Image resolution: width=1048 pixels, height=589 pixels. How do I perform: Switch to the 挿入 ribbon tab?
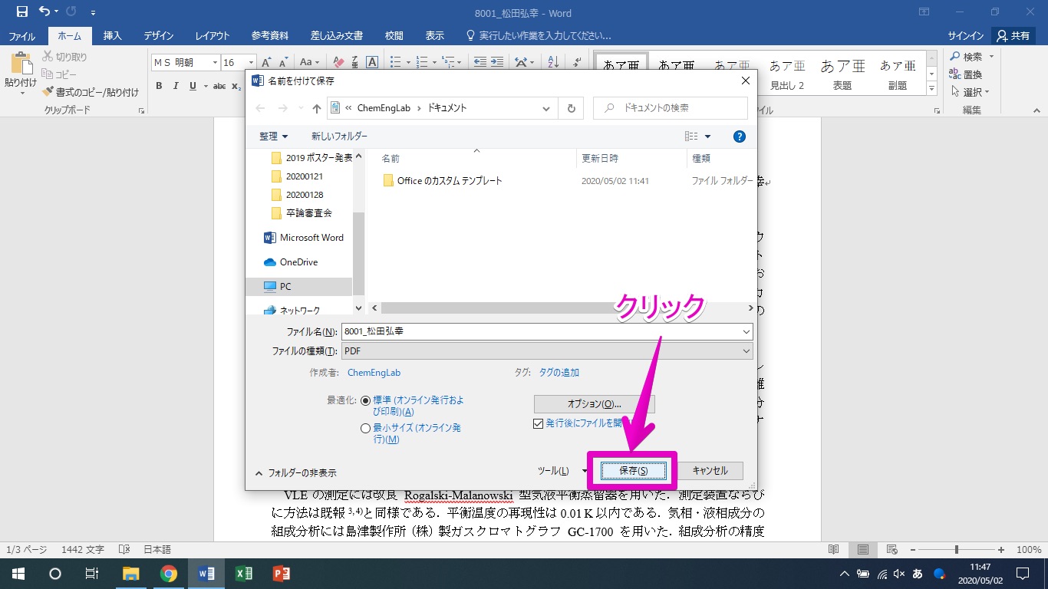tap(113, 36)
